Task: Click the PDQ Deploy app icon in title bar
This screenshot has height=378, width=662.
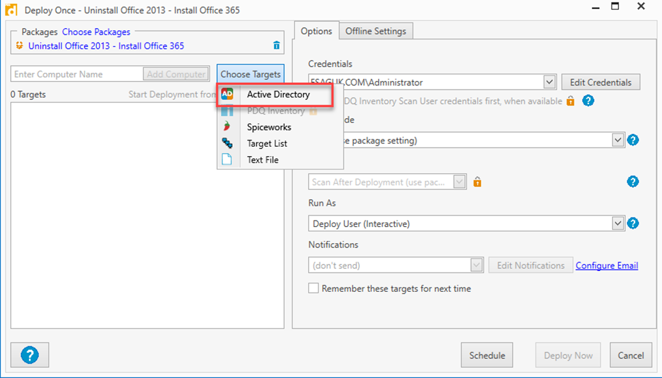Action: [x=11, y=9]
